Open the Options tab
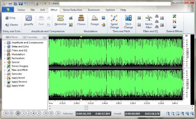196x119 pixels. click(x=110, y=10)
